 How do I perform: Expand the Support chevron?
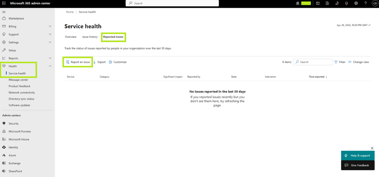pos(50,34)
